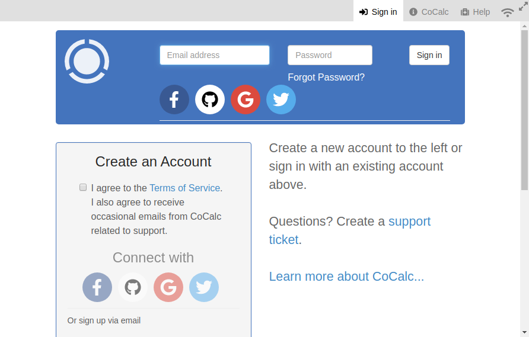Click the white Sign in button
The height and width of the screenshot is (337, 529).
point(429,55)
